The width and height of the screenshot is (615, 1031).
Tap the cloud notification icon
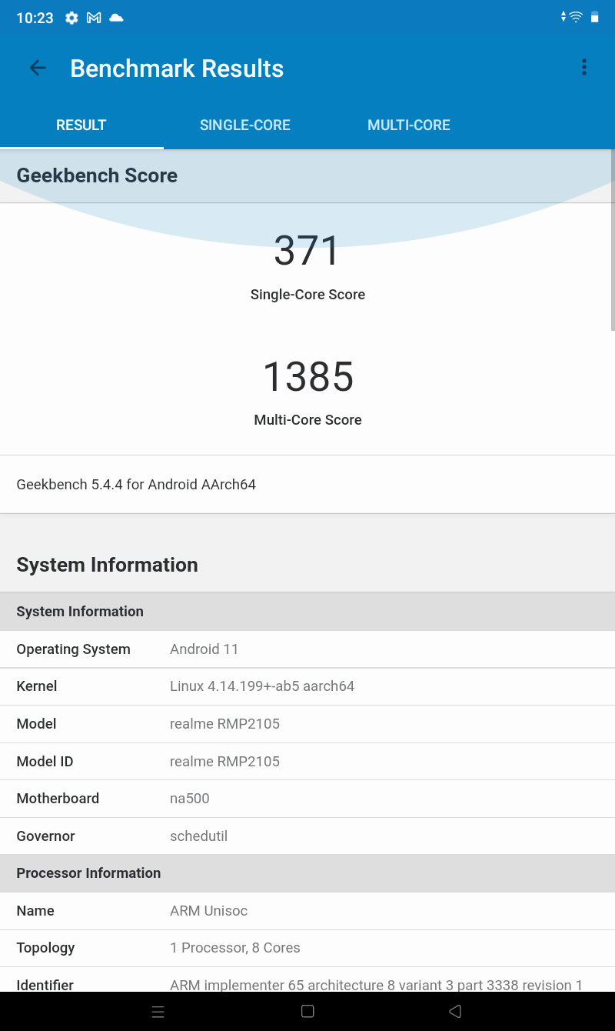116,18
